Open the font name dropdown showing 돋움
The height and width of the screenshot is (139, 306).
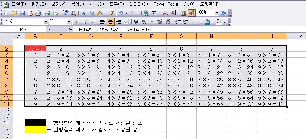coord(46,22)
